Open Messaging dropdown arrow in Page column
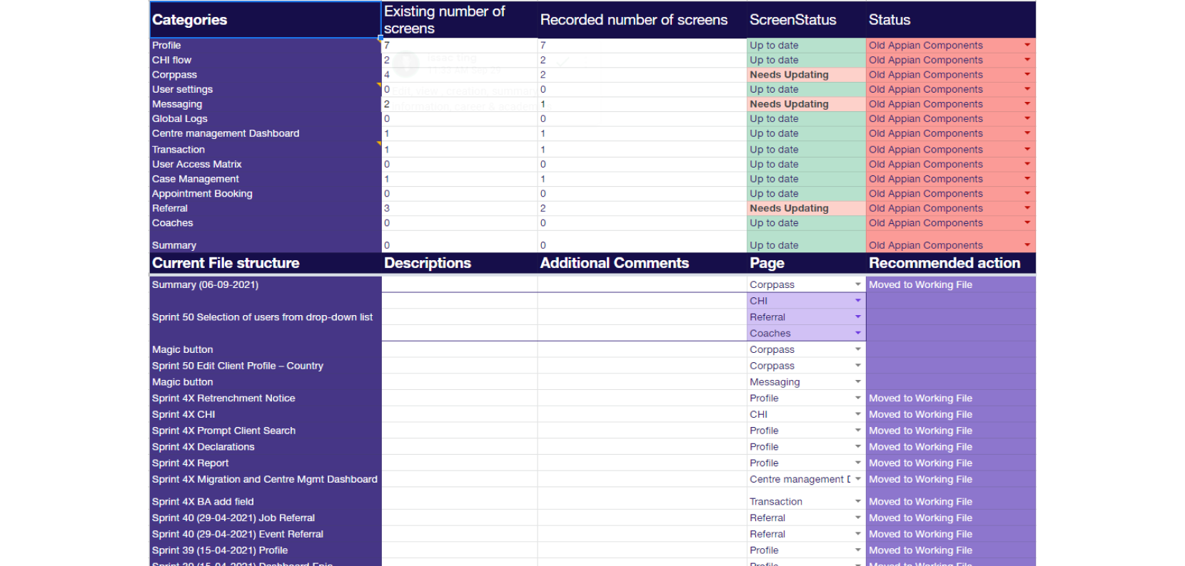Viewport: 1185px width, 566px height. (858, 382)
